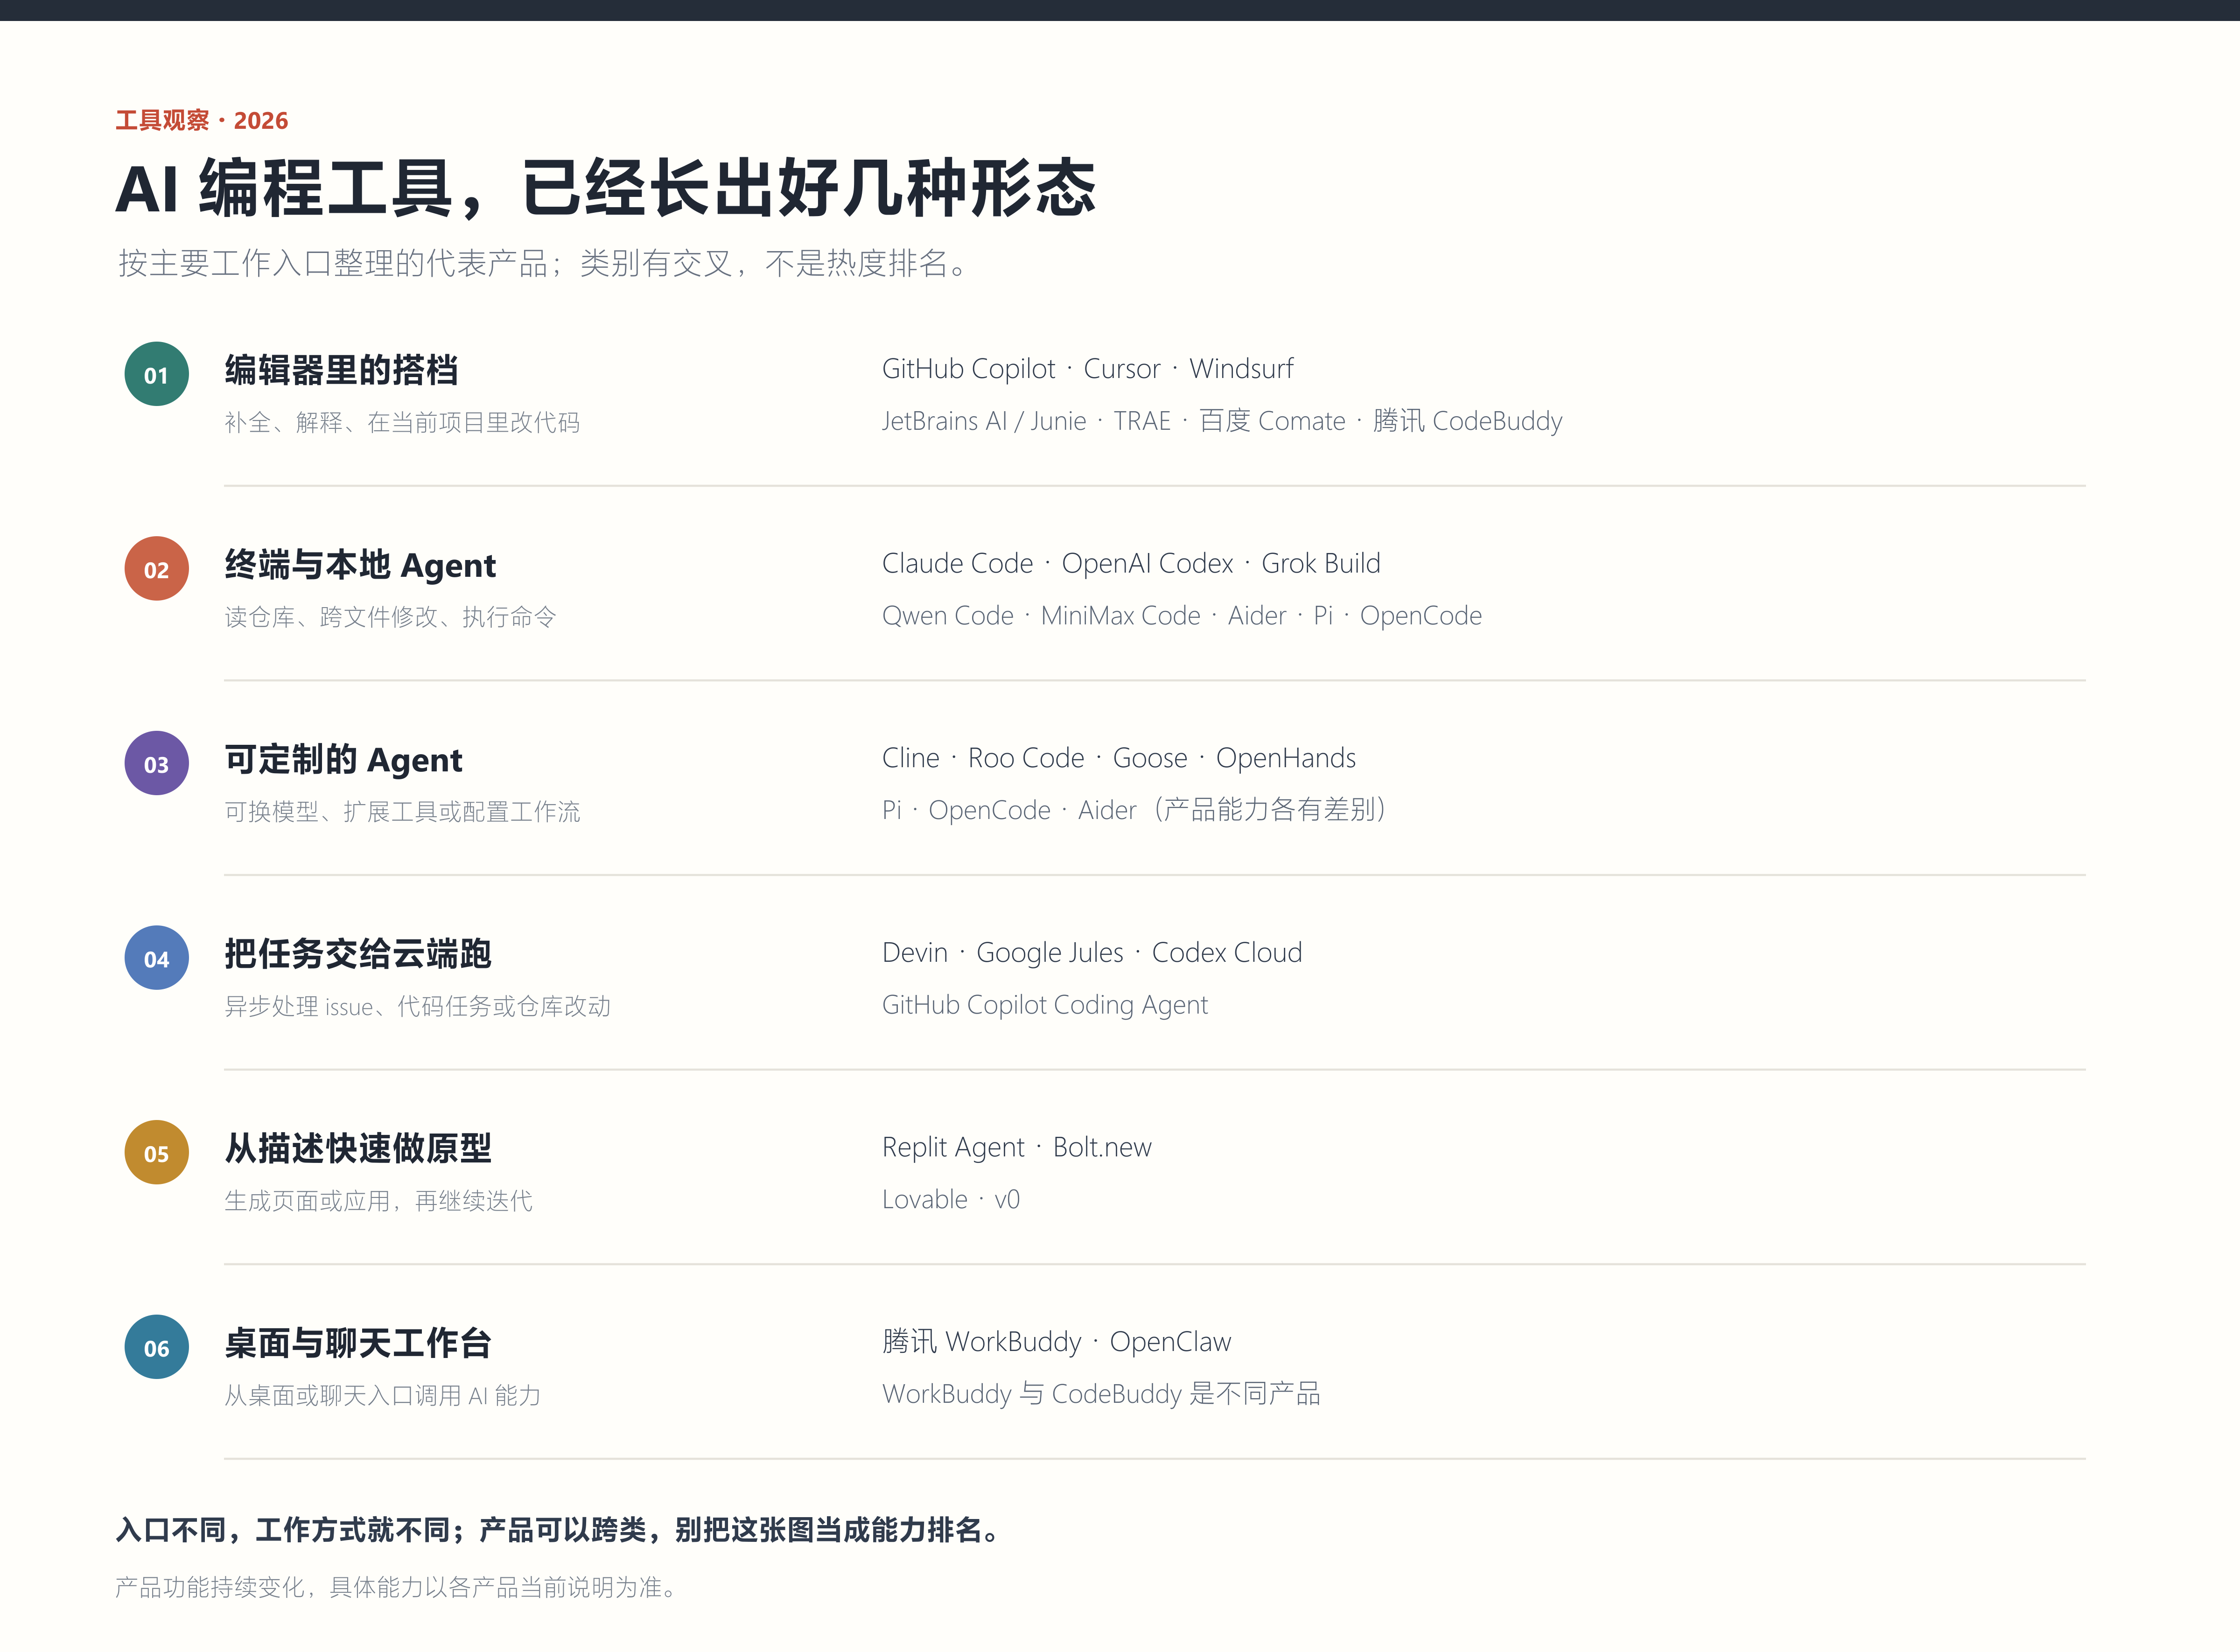This screenshot has width=2240, height=1652.
Task: Click the bold conclusion starting with '入口不同'
Action: 558,1530
